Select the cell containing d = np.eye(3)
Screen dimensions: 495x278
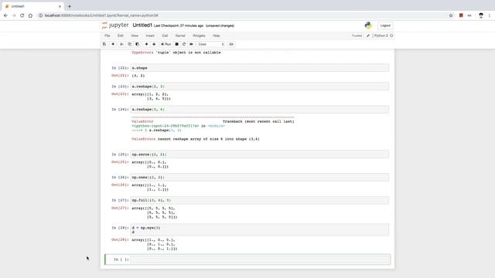click(x=260, y=230)
